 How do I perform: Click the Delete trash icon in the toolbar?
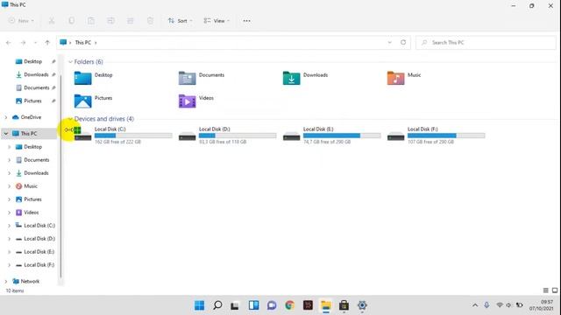[150, 21]
